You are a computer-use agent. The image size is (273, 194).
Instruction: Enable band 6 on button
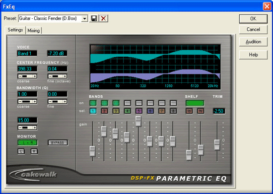(x=150, y=103)
